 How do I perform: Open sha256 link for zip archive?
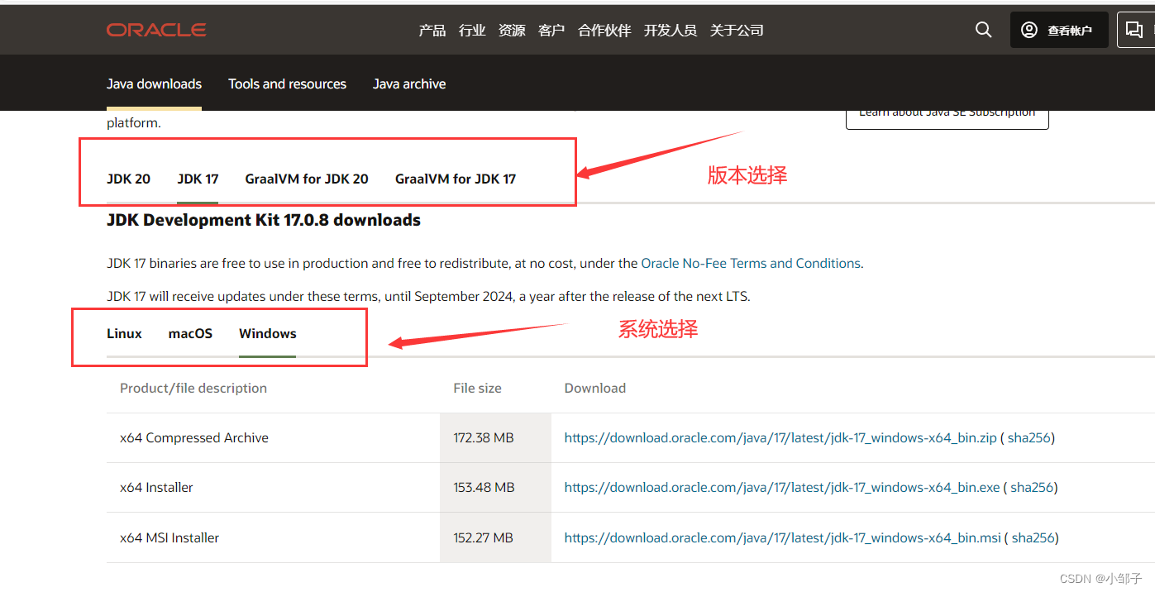[x=1029, y=437]
